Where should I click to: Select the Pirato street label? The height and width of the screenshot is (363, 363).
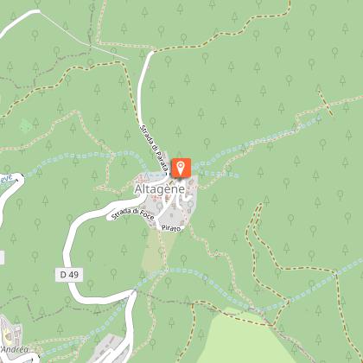171,228
